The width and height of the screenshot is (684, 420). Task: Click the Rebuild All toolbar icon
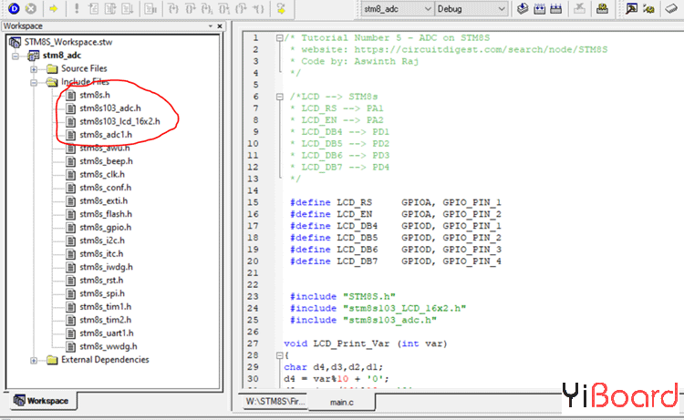point(554,8)
